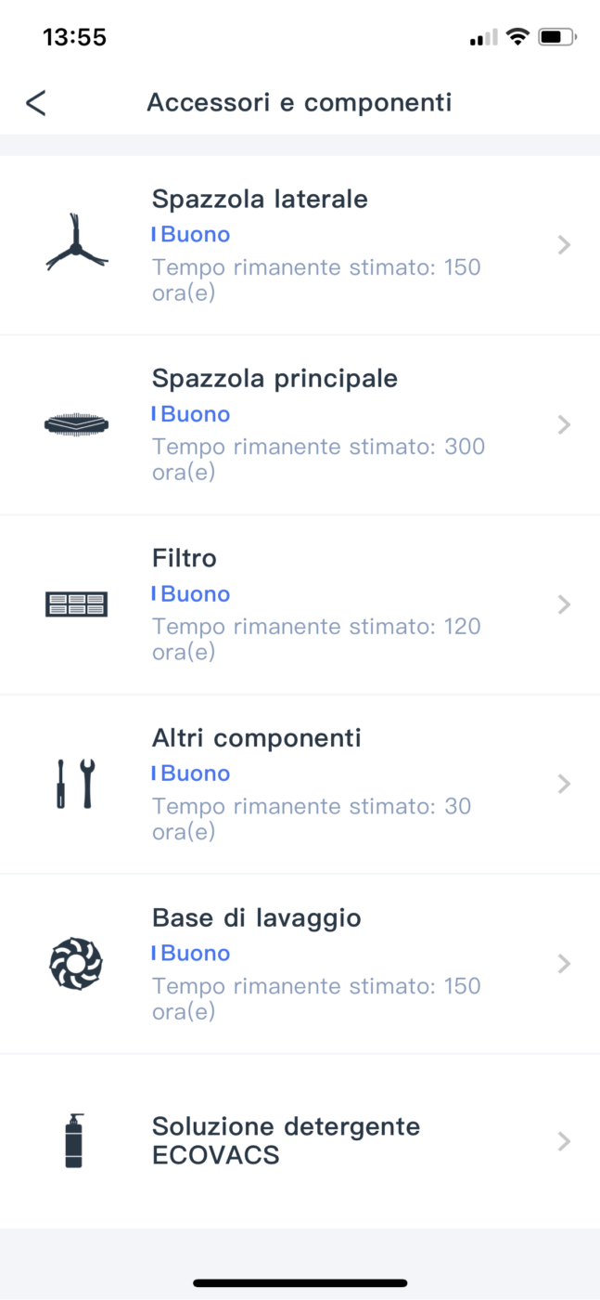Open the Altri componenti entry
The image size is (600, 1300).
click(x=257, y=738)
